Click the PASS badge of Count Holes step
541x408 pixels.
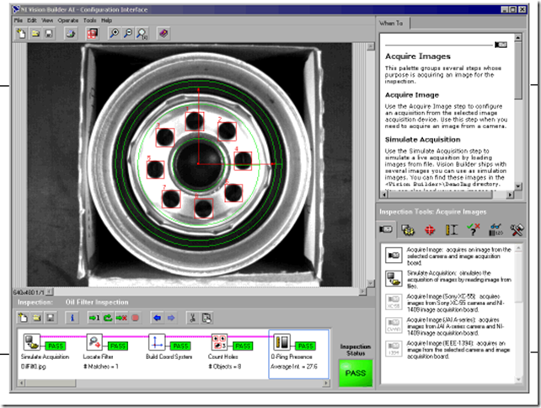point(243,346)
